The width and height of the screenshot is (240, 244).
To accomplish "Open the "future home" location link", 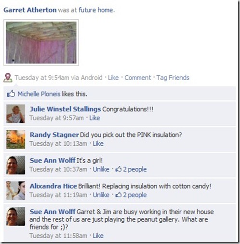I will click(x=96, y=10).
